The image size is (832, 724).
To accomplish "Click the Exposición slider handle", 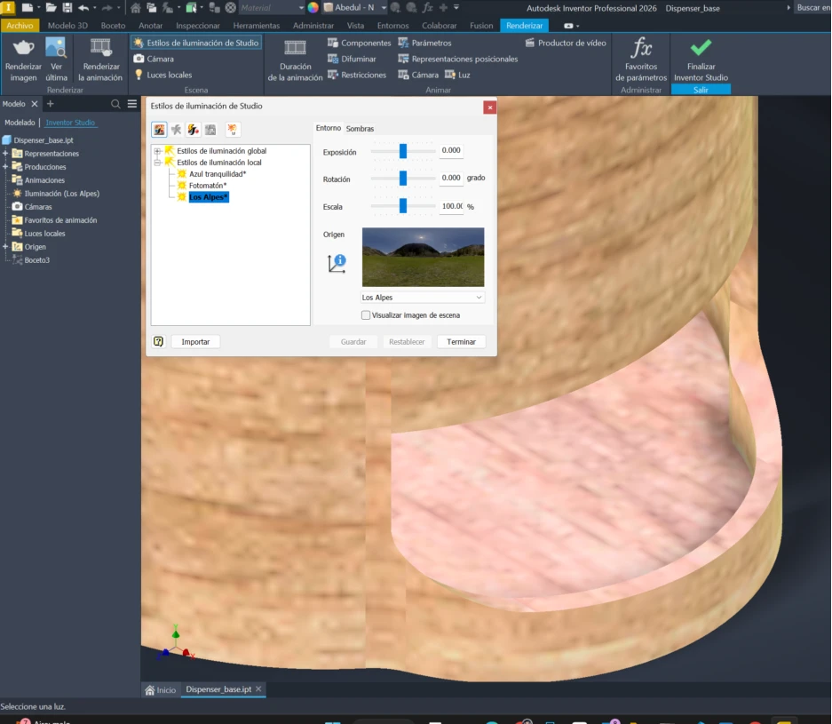I will tap(403, 151).
